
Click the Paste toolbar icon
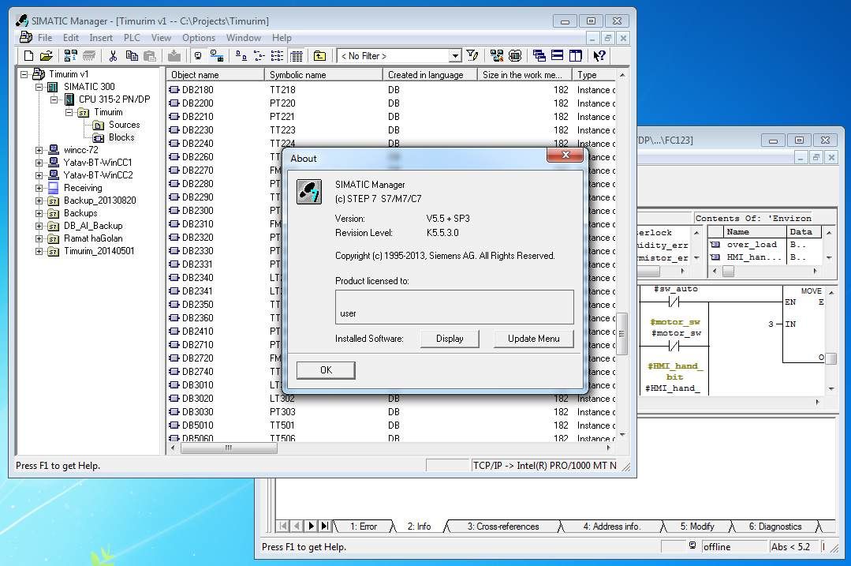click(x=150, y=55)
